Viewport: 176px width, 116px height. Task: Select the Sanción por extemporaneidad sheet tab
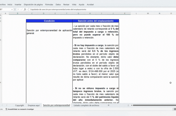pos(57,105)
